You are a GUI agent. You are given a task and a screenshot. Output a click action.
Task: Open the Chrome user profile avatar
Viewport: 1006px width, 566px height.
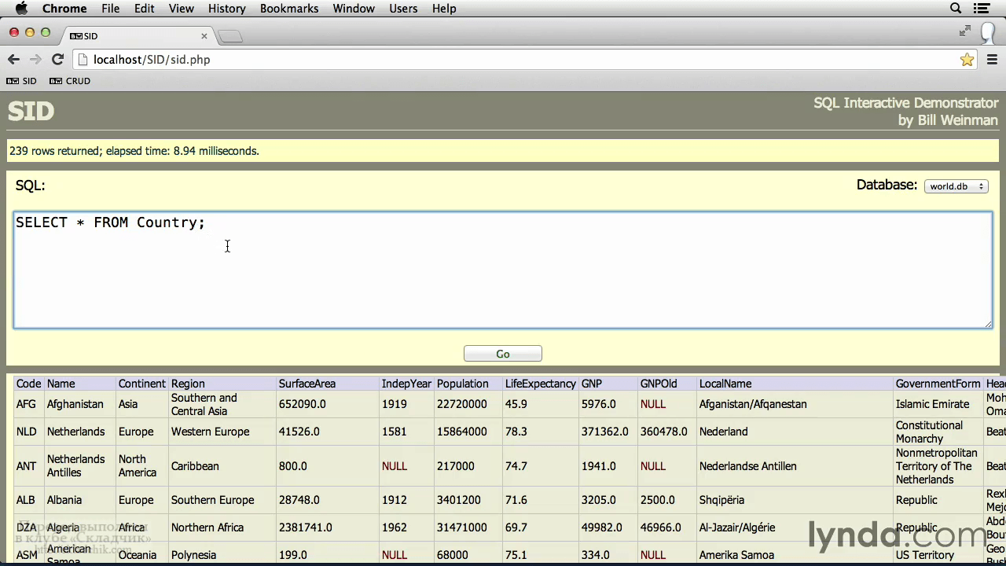[989, 34]
